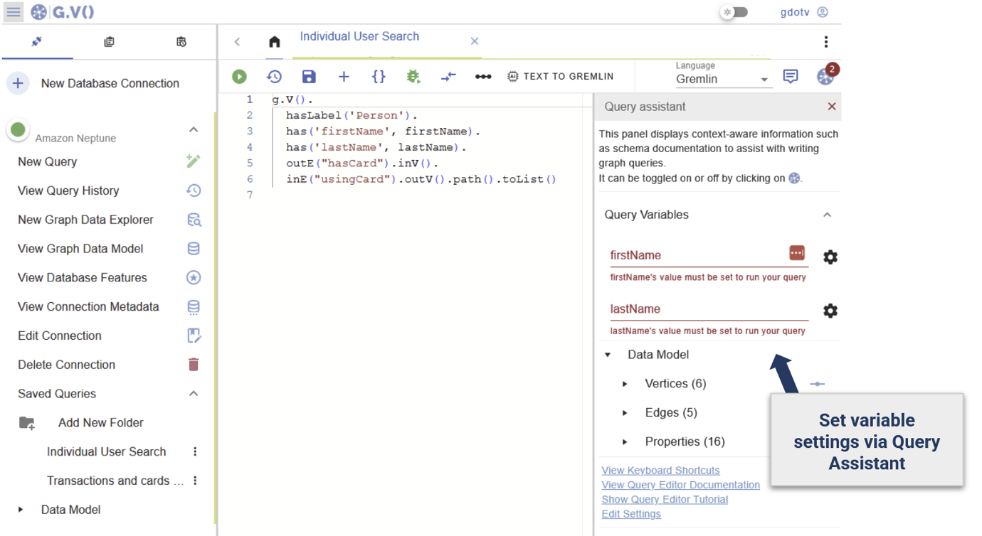Open settings gear for firstName variable
This screenshot has height=536, width=982.
point(830,257)
